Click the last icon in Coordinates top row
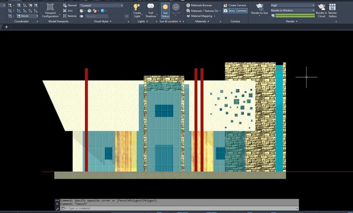This screenshot has width=353, height=213. pos(36,5)
